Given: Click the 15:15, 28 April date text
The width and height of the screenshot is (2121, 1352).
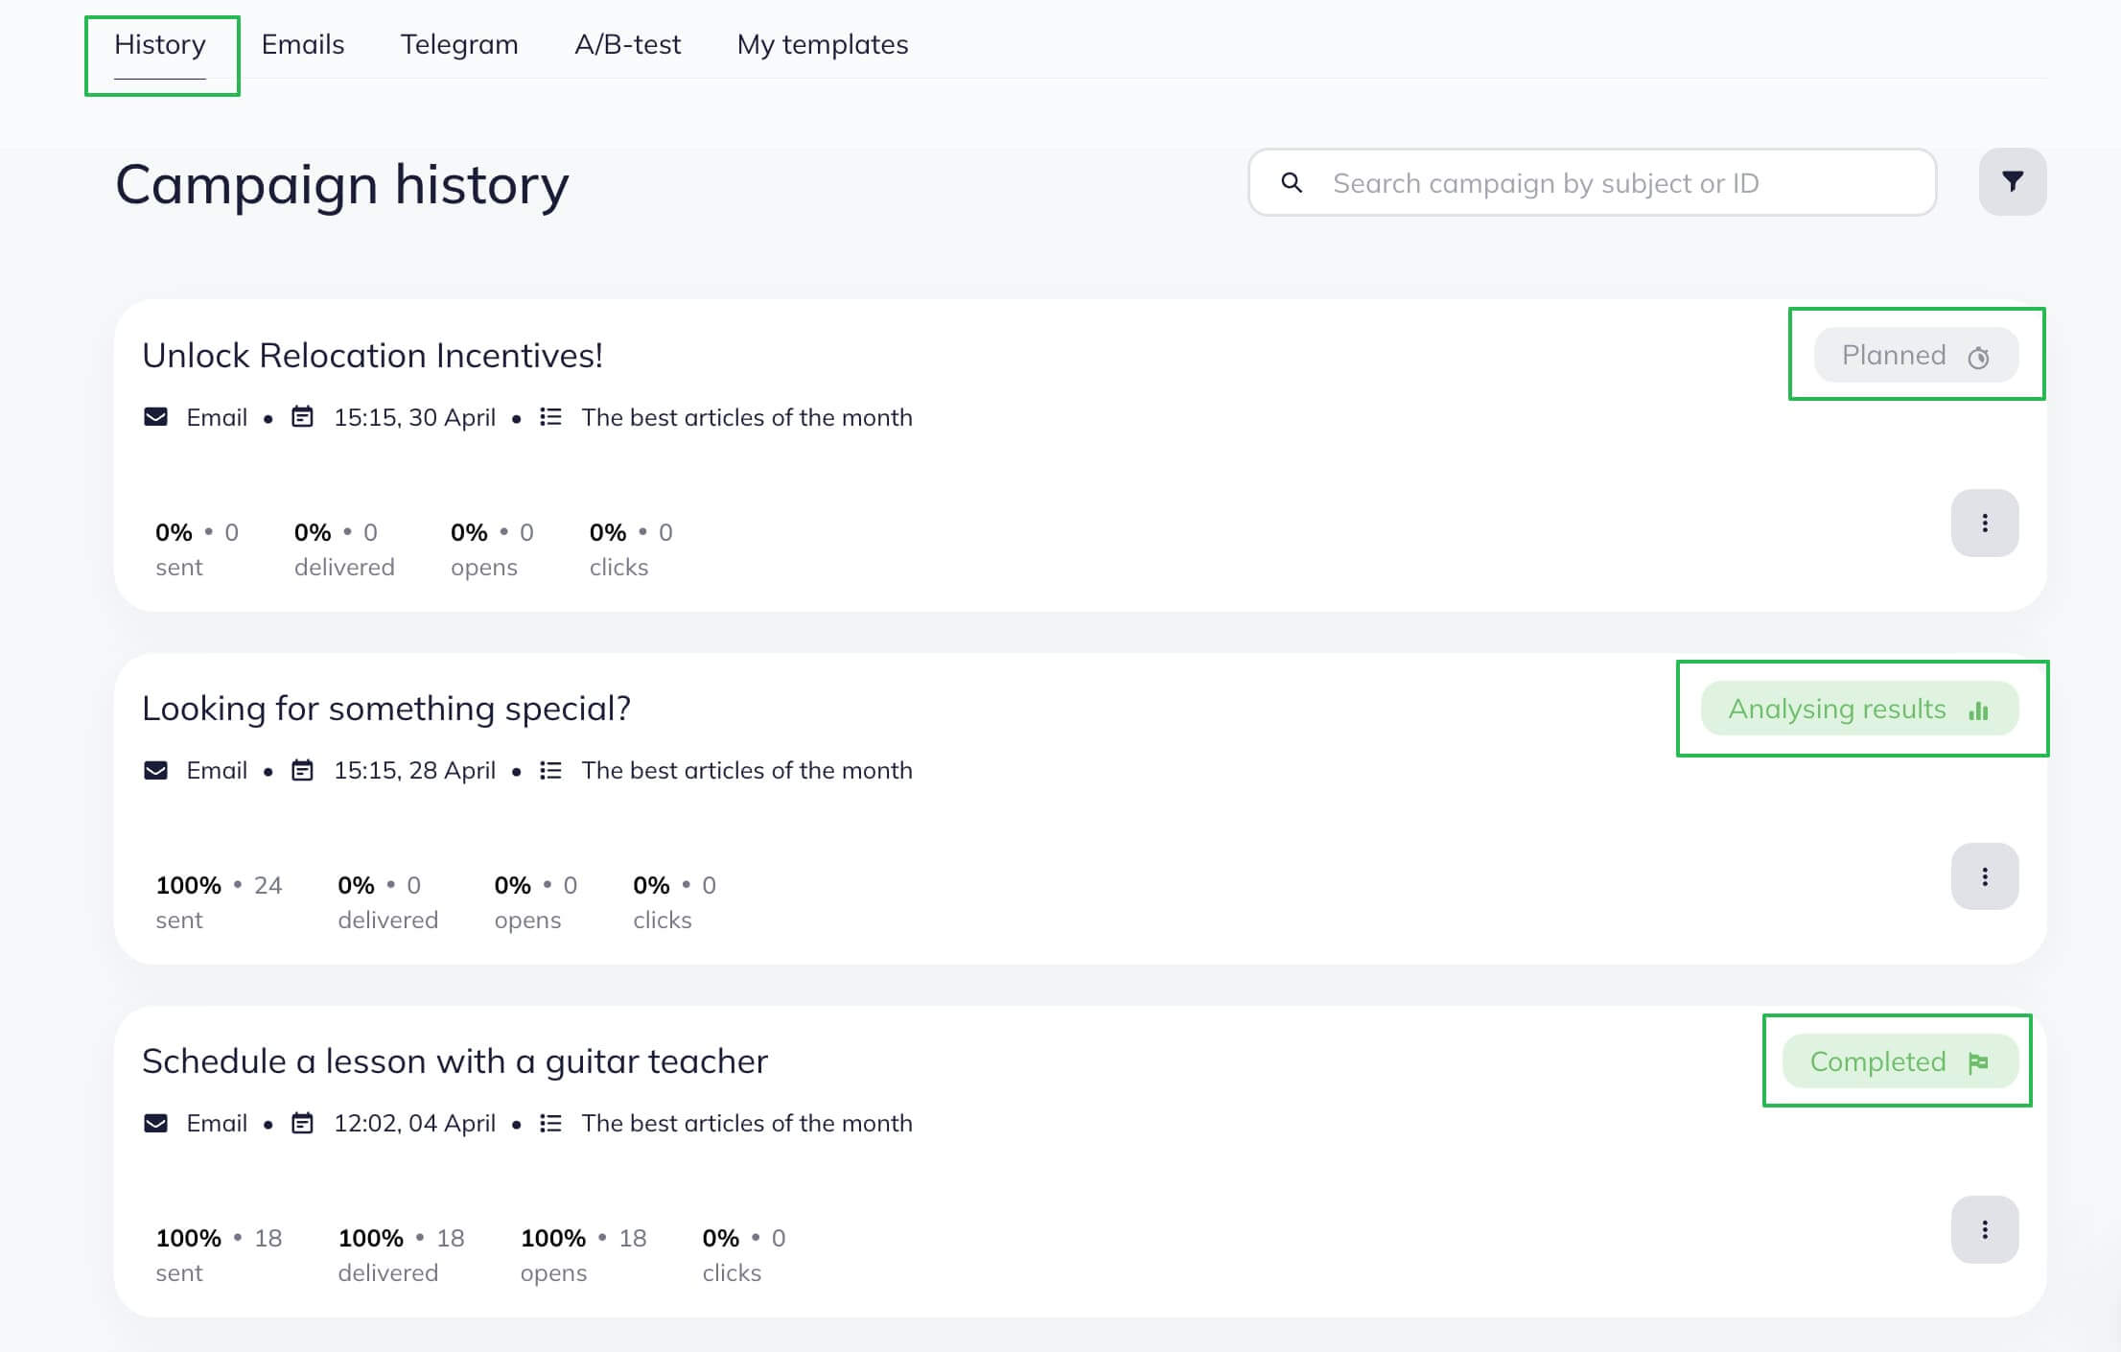Looking at the screenshot, I should 414,770.
